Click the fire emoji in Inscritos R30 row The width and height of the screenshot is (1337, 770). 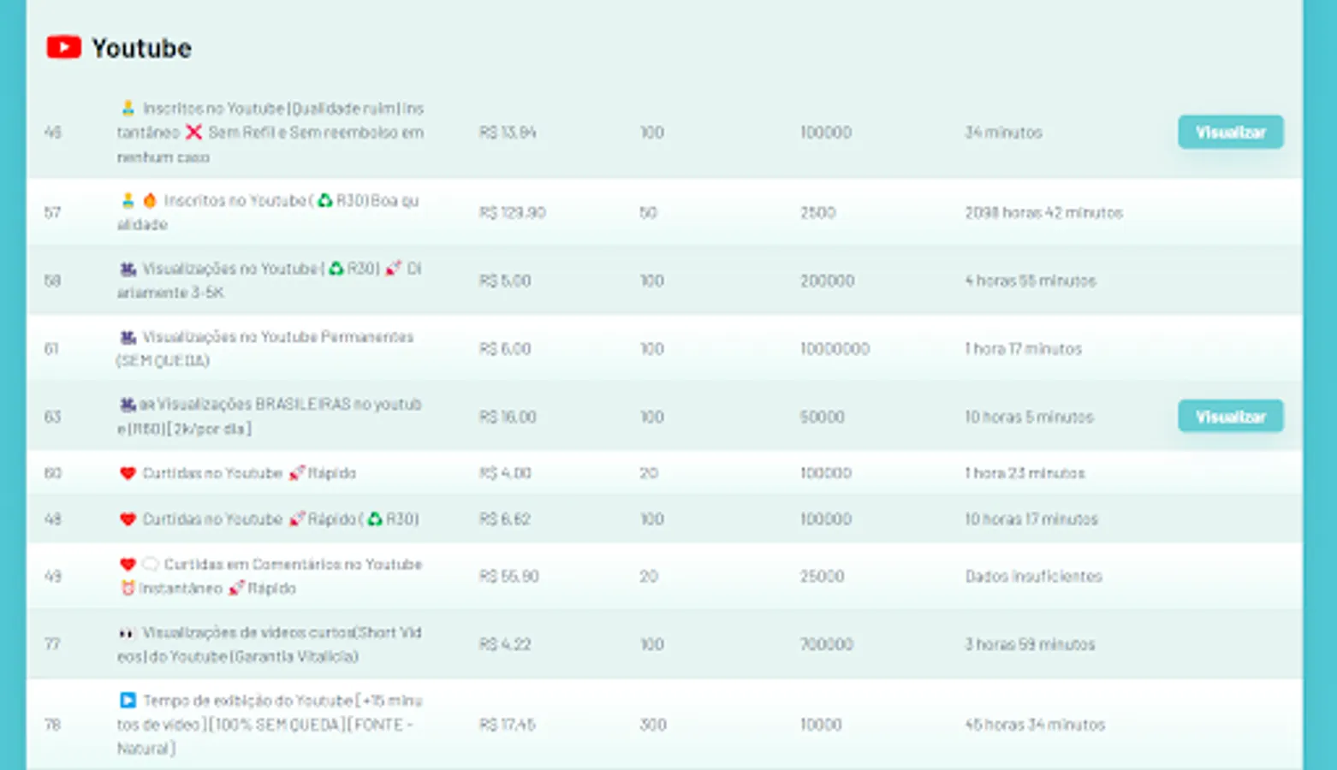150,200
